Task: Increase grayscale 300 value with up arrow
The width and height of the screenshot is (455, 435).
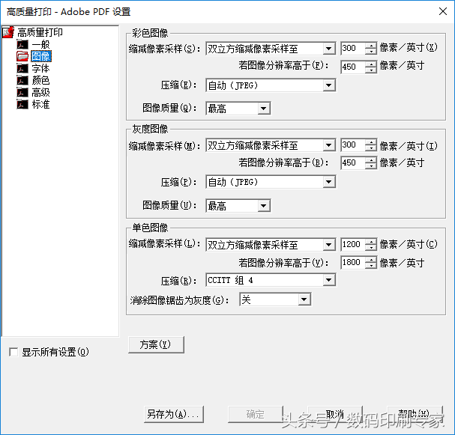Action: pyautogui.click(x=371, y=142)
